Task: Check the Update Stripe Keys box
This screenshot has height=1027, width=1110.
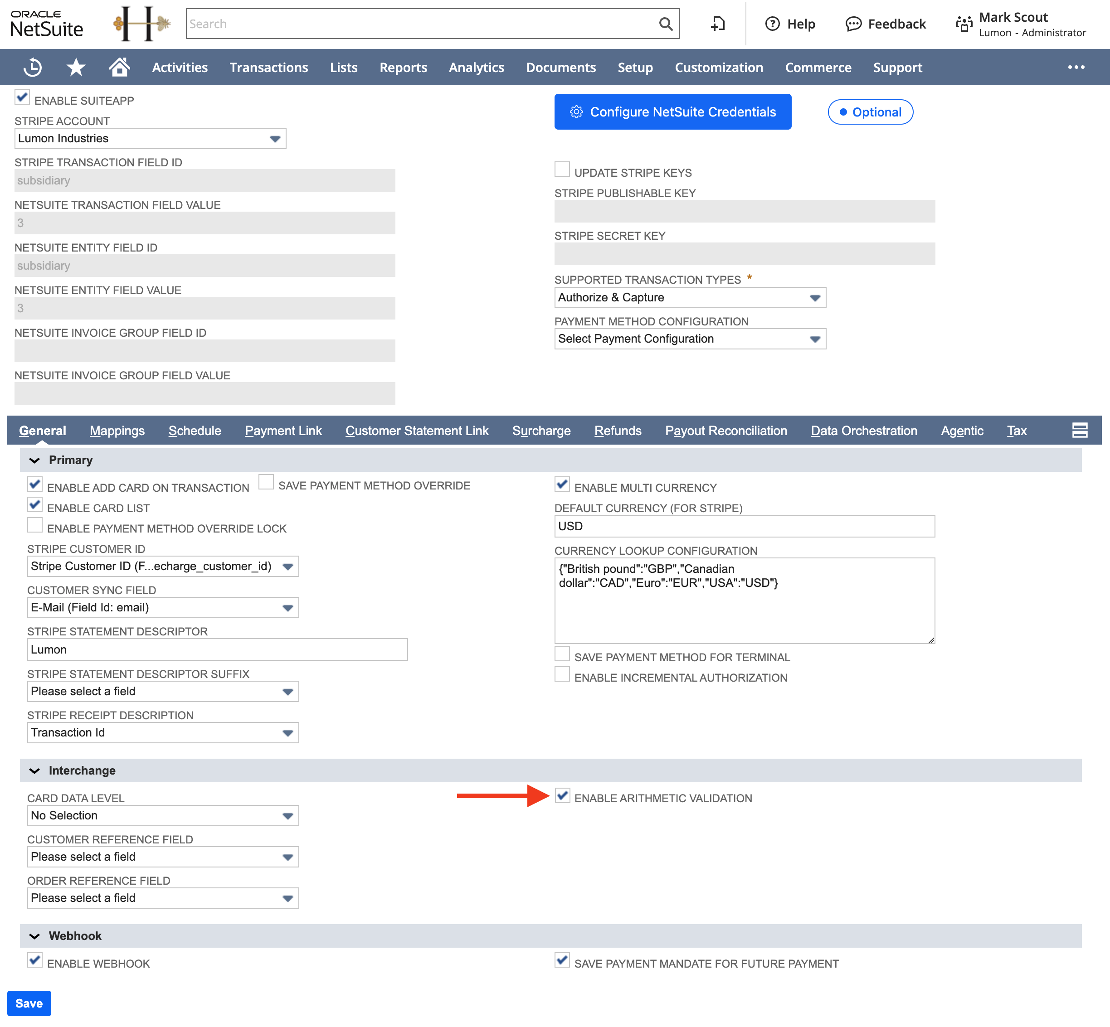Action: [562, 170]
